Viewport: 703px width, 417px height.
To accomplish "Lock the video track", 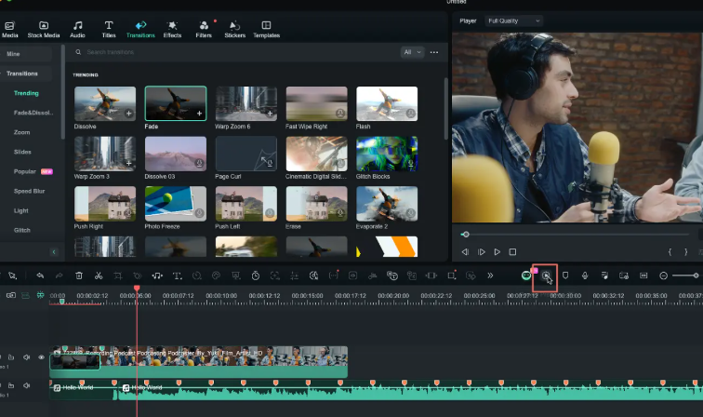I will coord(11,357).
